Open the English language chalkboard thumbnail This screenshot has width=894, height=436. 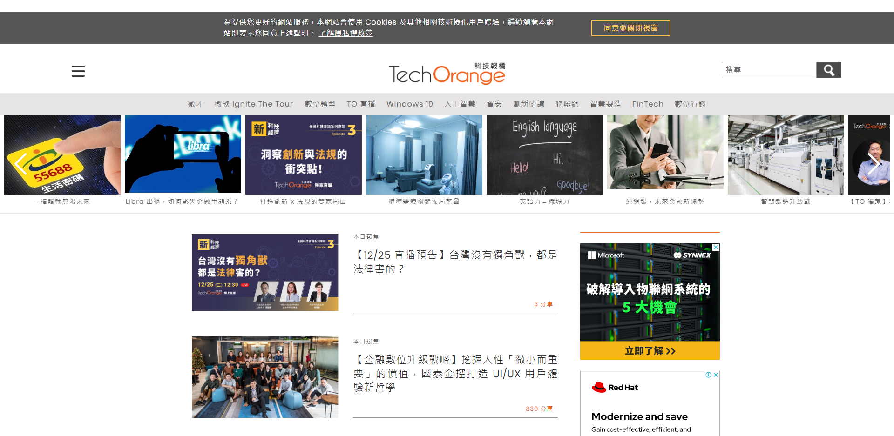pos(544,154)
